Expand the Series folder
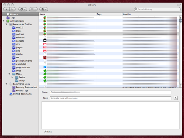This screenshot has width=184, height=138. [x=12, y=77]
